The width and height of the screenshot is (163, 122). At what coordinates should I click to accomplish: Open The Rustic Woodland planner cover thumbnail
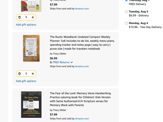[31, 48]
